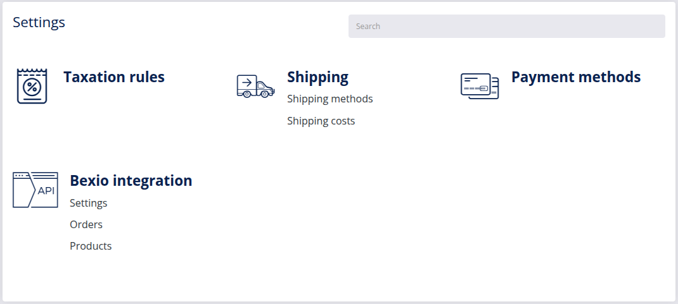Click the Search placeholder text
The width and height of the screenshot is (678, 304).
tap(368, 27)
